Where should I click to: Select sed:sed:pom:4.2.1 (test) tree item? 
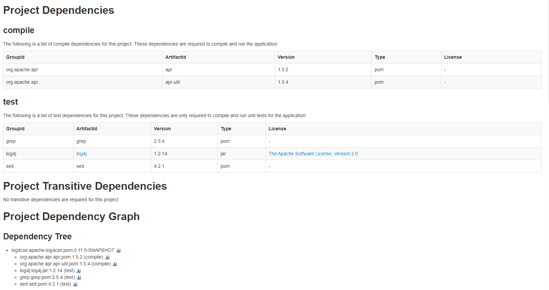[x=46, y=284]
